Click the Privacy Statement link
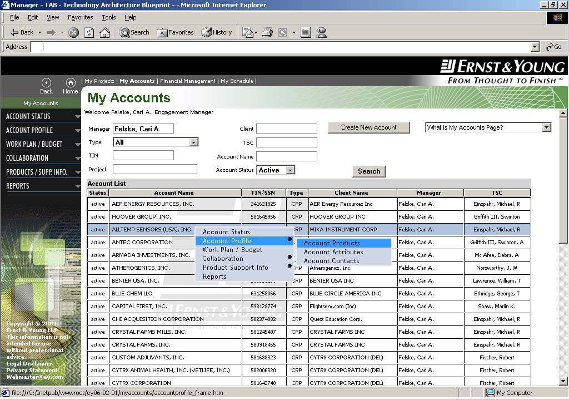 point(32,370)
